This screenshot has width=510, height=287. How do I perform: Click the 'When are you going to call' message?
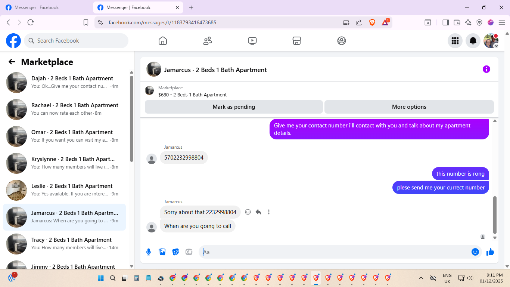pos(198,226)
